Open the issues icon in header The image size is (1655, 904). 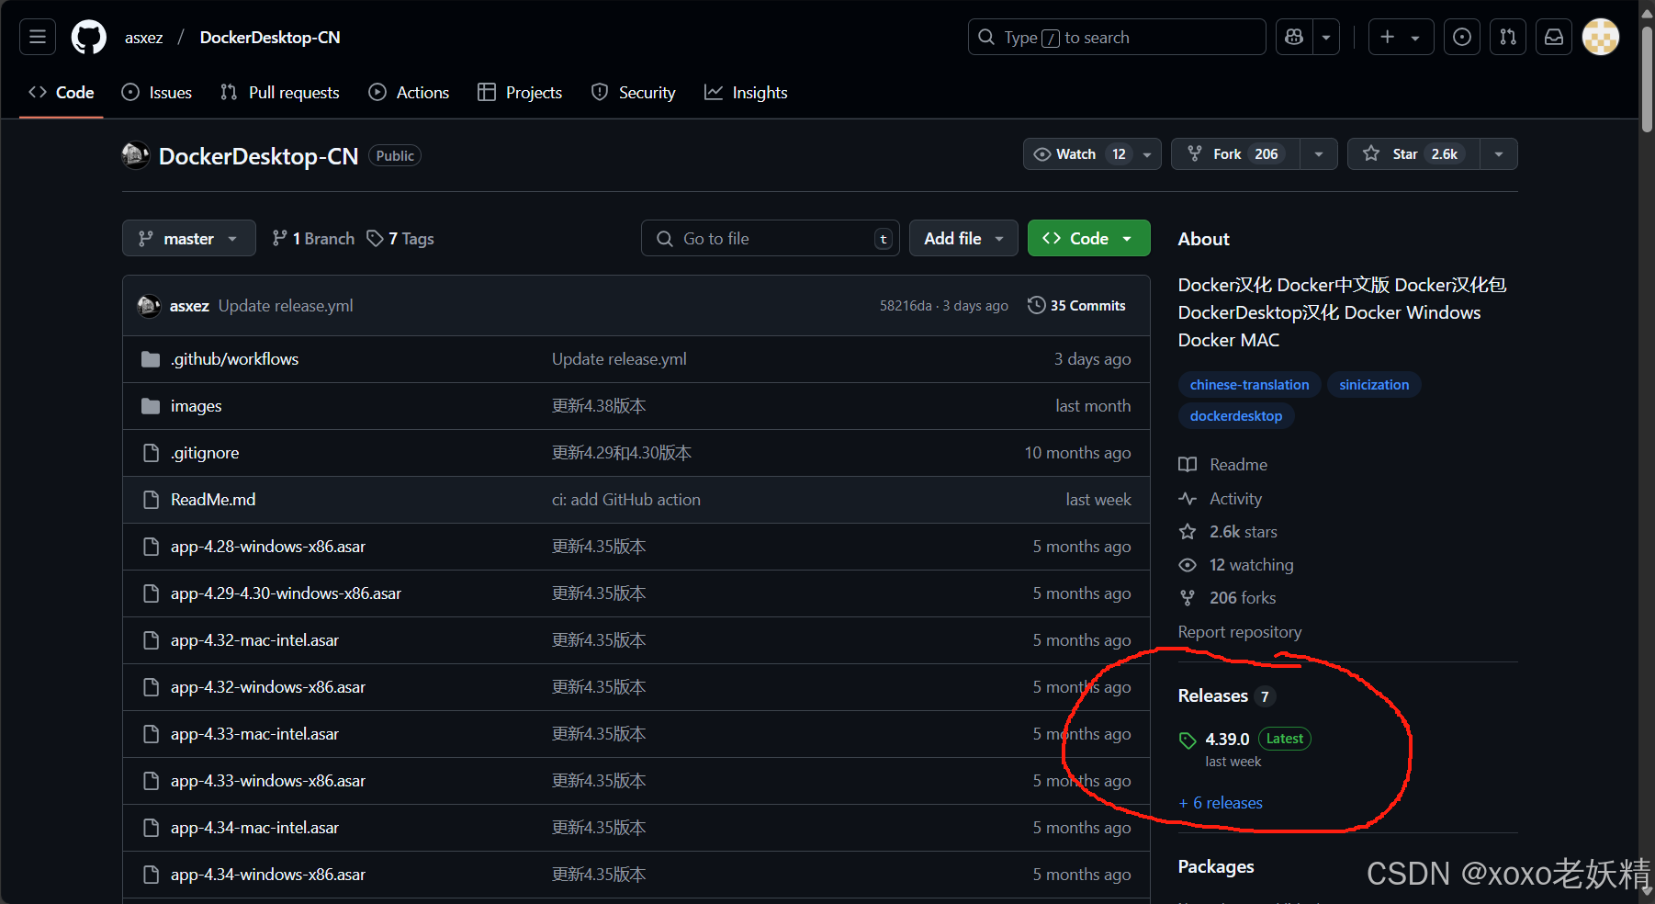click(1462, 37)
